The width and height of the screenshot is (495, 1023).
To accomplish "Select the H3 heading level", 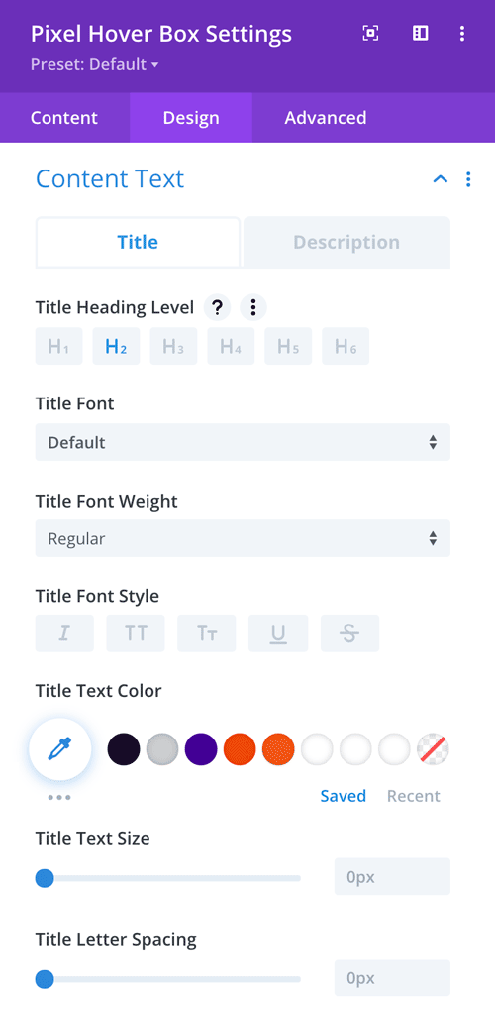I will coord(173,346).
